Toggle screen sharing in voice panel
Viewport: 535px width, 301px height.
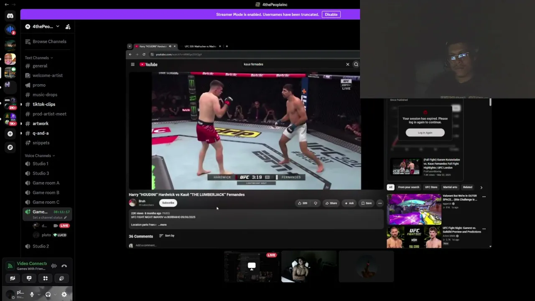coord(29,278)
